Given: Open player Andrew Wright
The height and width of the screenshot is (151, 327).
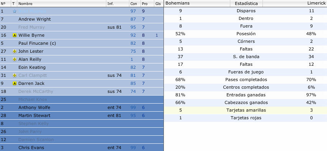Looking at the screenshot, I should tap(35, 19).
